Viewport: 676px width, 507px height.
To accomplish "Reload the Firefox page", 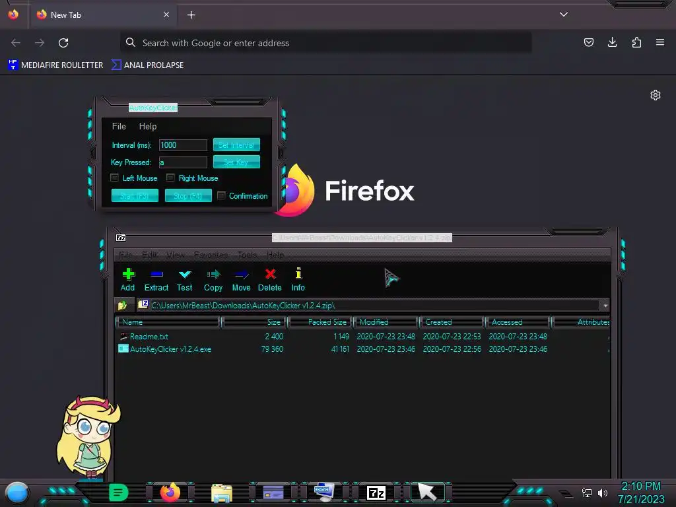I will point(63,43).
